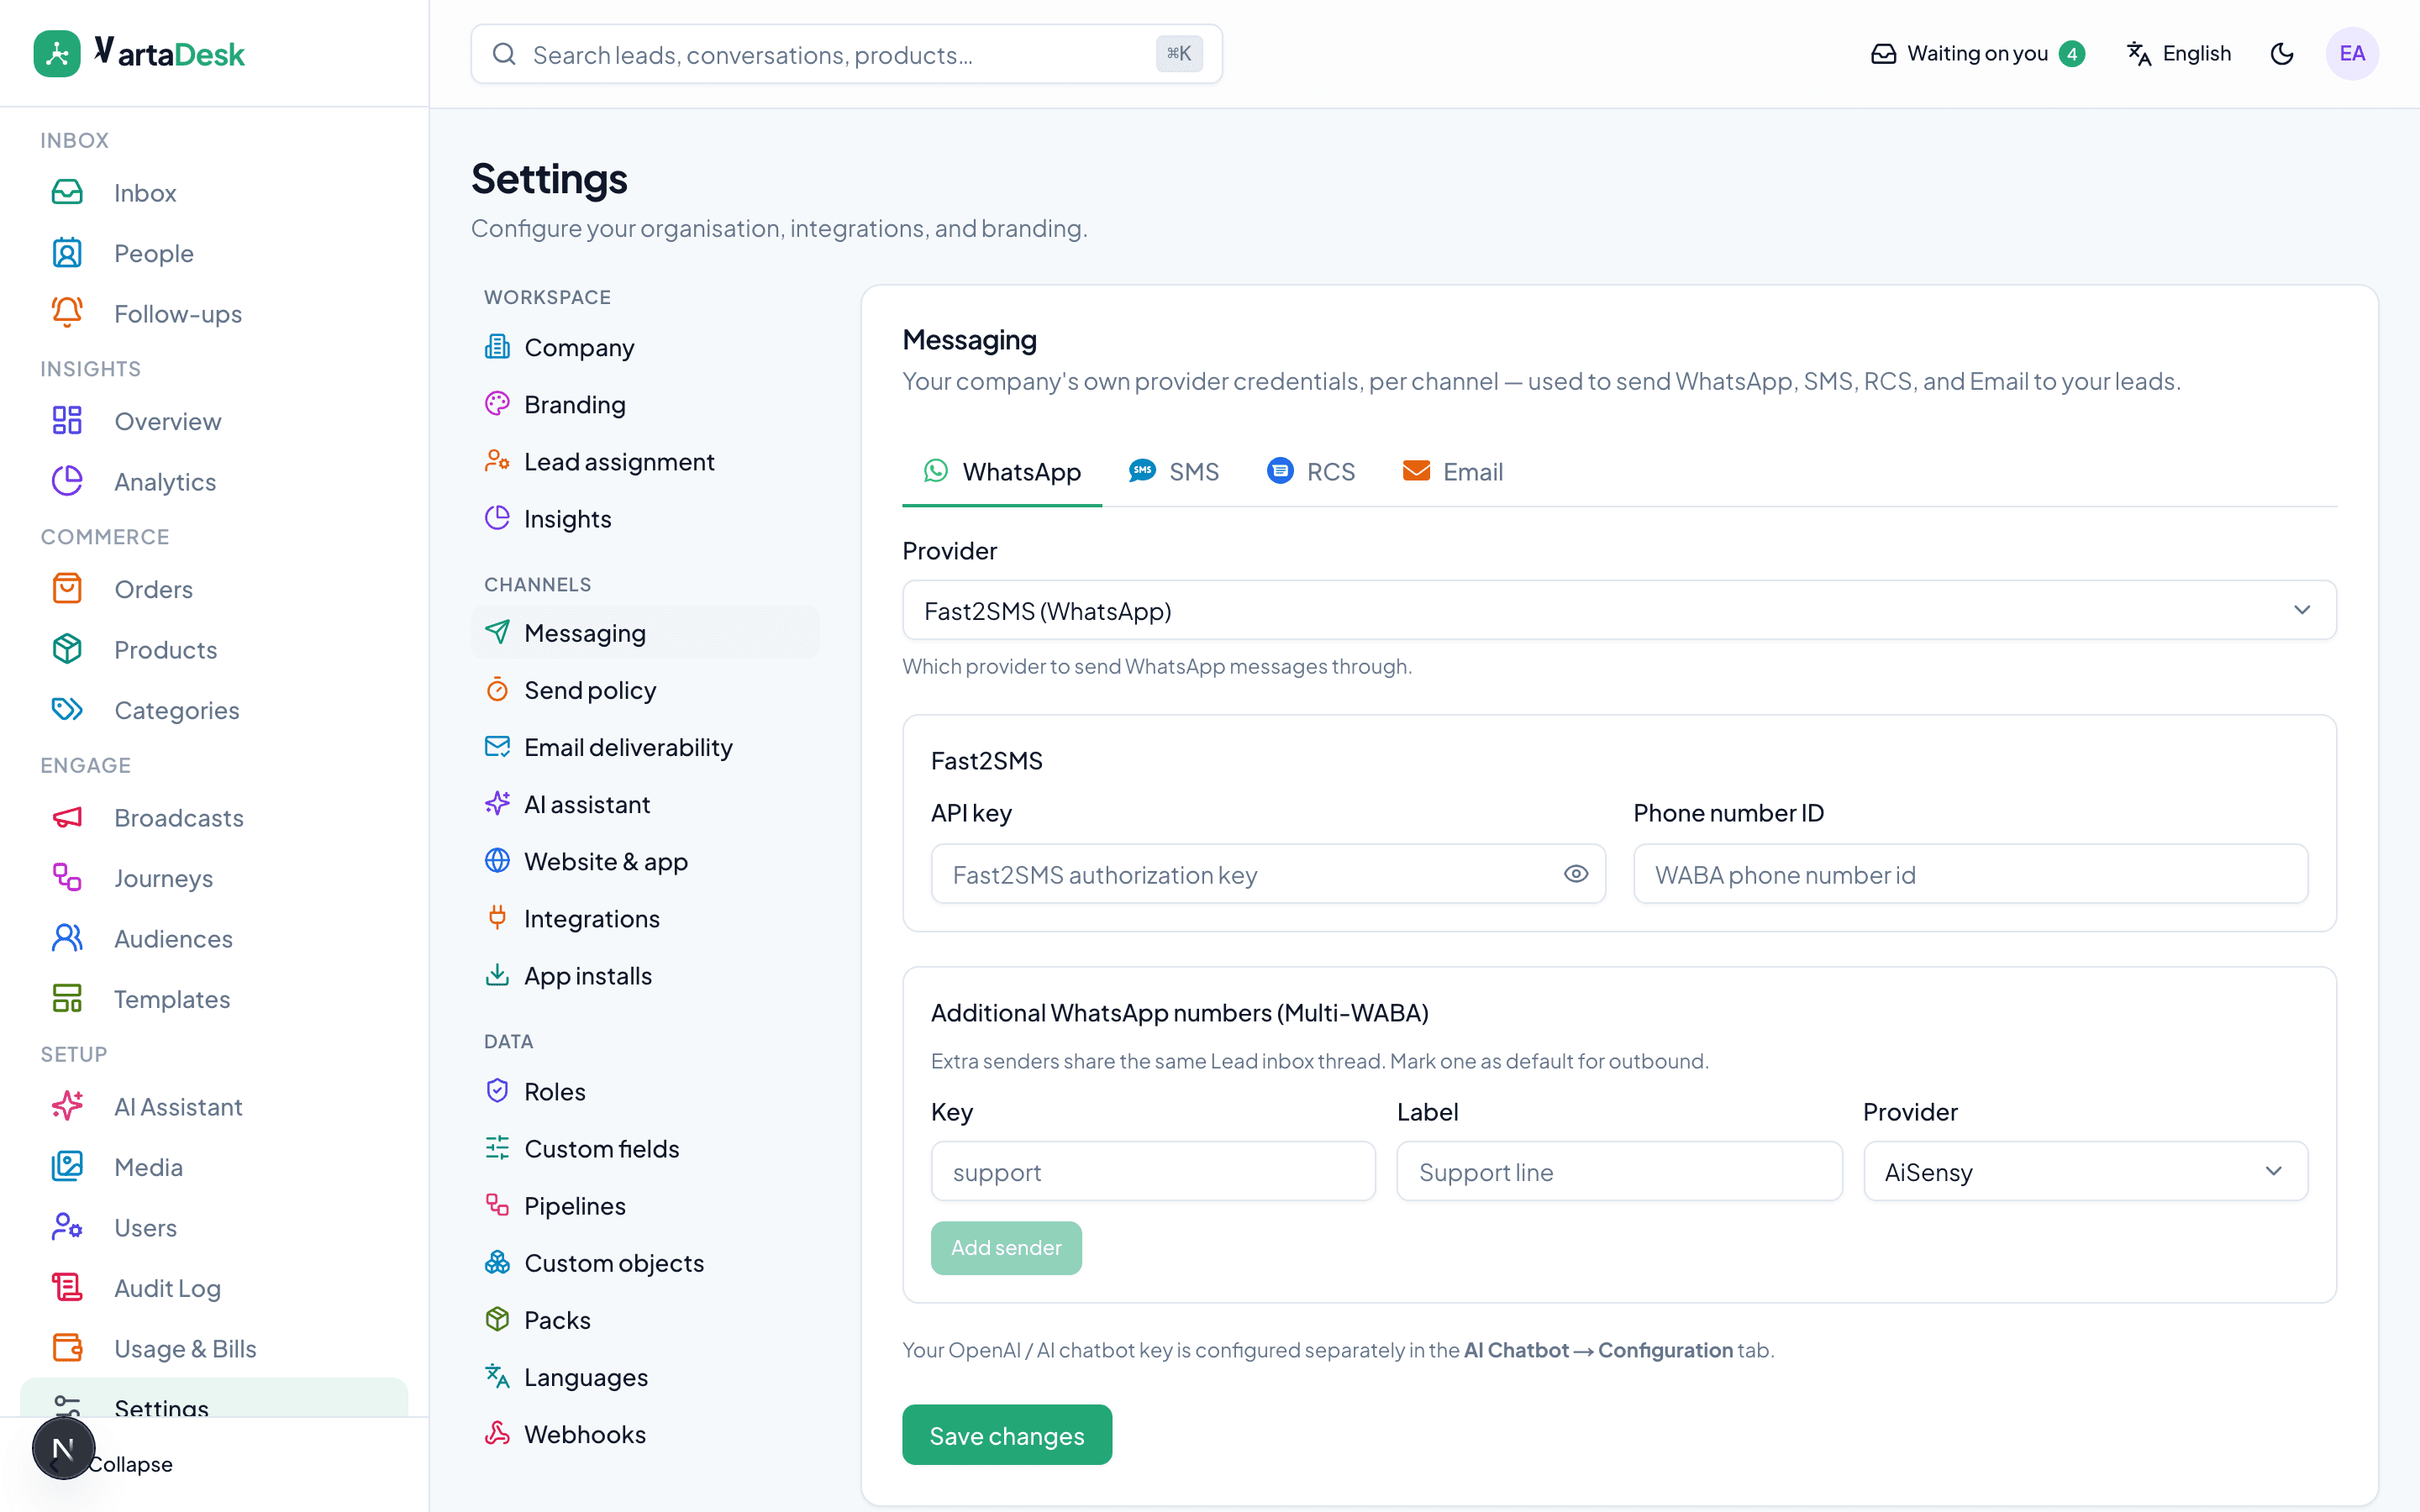Open the Inbox sidebar icon
The width and height of the screenshot is (2420, 1512).
[67, 192]
